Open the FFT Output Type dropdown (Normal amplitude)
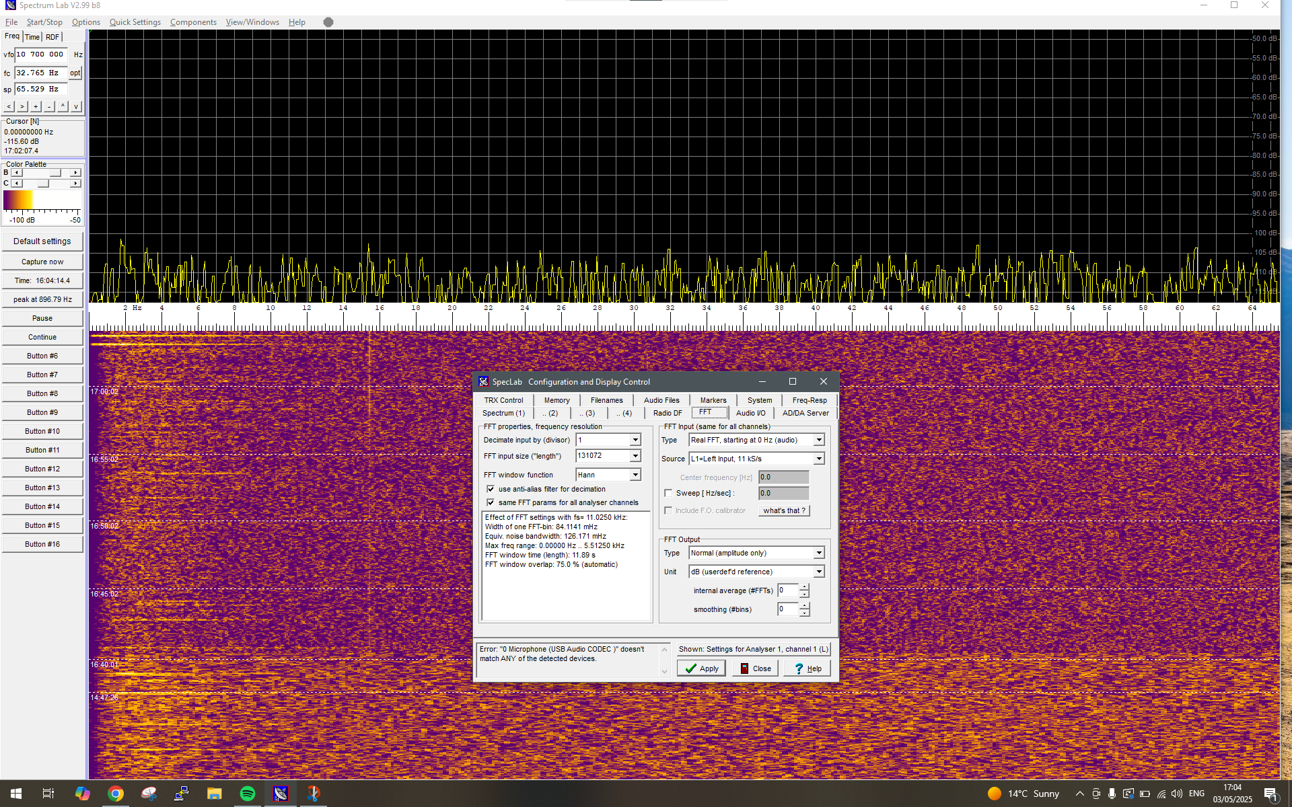This screenshot has width=1292, height=807. [819, 553]
